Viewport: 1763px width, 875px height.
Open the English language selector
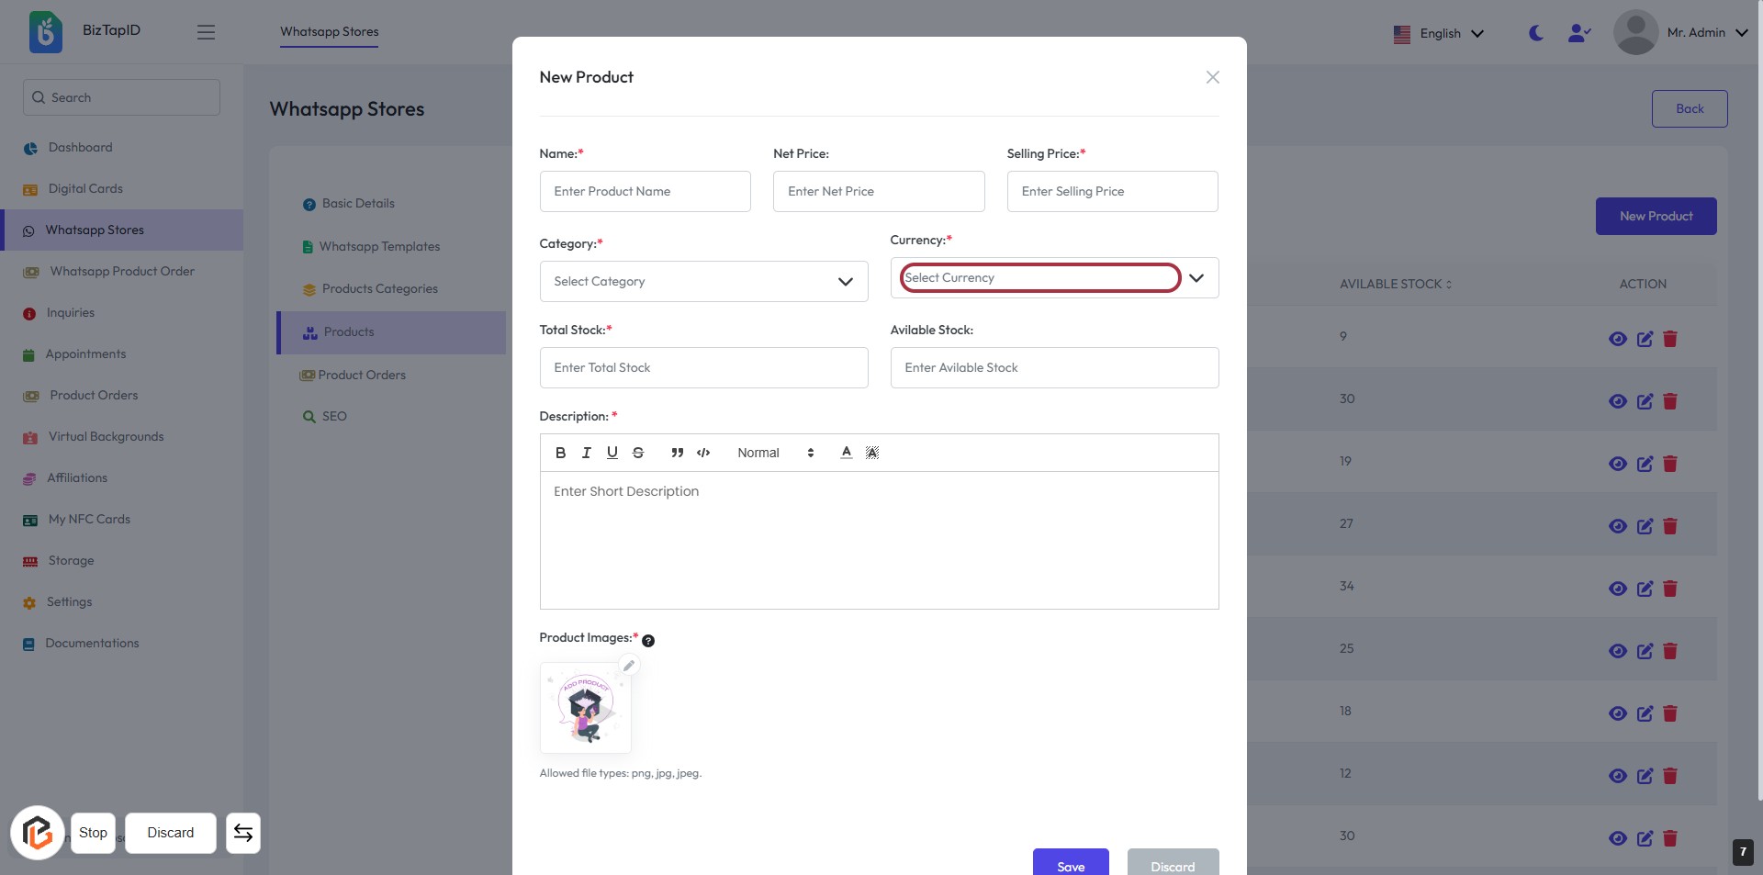[1439, 34]
